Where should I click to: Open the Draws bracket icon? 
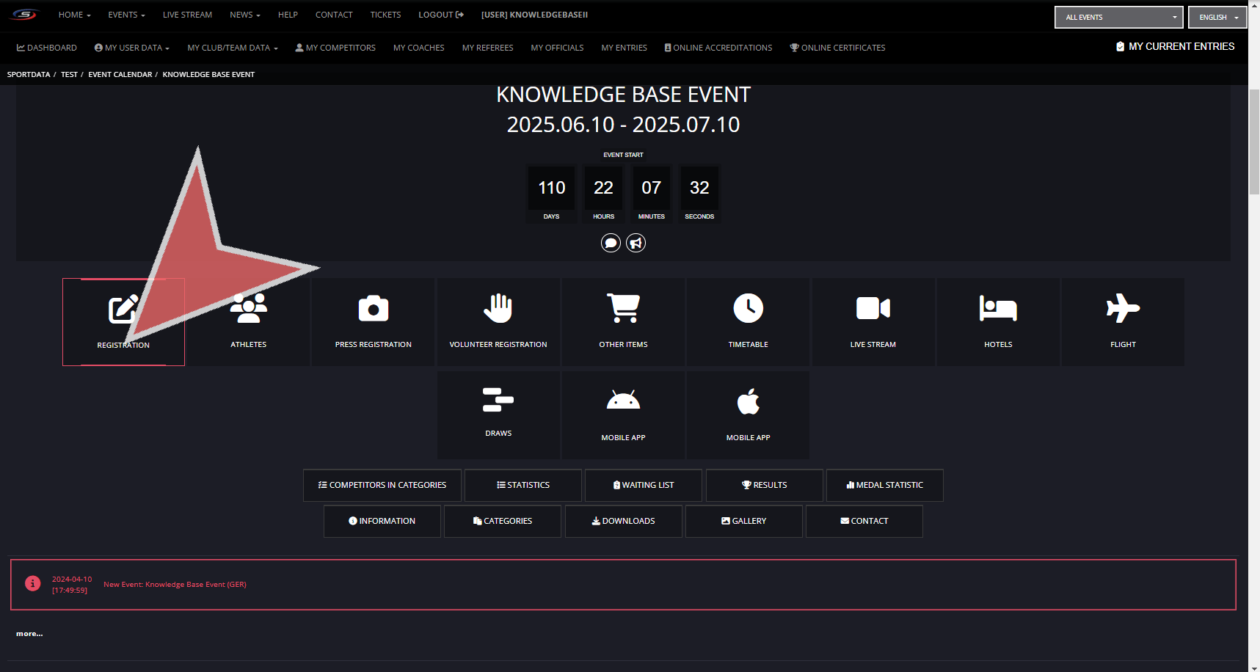pyautogui.click(x=498, y=401)
